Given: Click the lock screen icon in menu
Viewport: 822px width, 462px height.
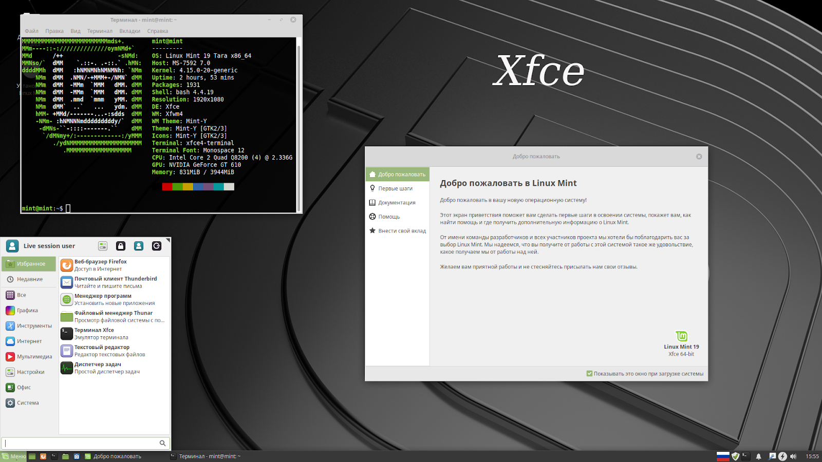Looking at the screenshot, I should click(x=121, y=246).
